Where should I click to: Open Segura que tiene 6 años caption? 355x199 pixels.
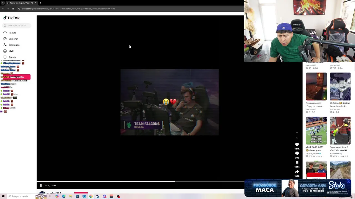[x=339, y=149]
